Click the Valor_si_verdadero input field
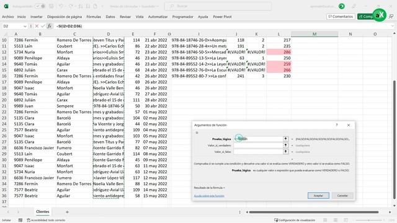The height and width of the screenshot is (223, 397). pyautogui.click(x=258, y=146)
